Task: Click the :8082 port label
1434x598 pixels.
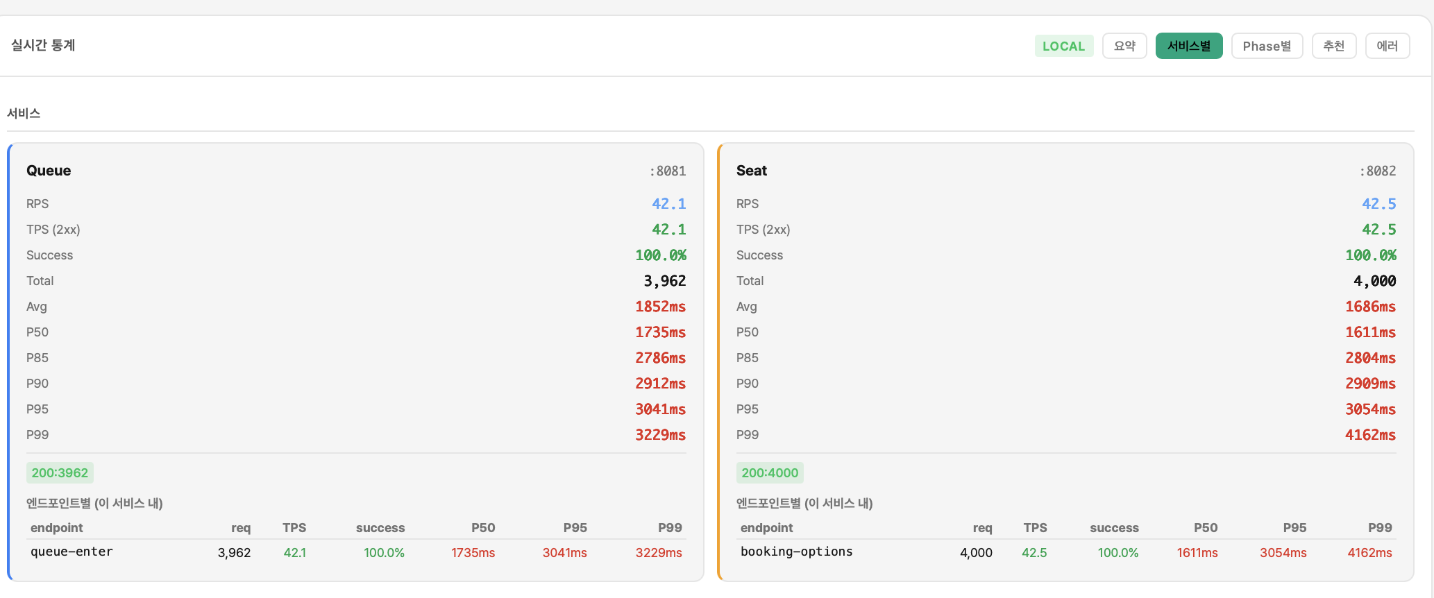Action: pyautogui.click(x=1377, y=171)
